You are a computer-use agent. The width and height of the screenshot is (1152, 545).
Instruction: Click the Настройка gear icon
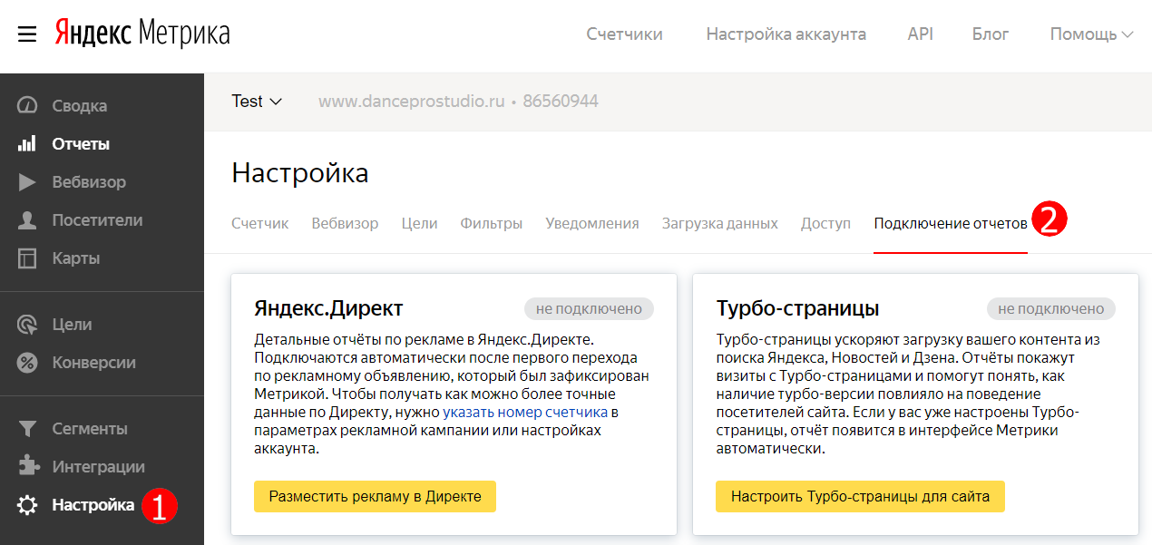click(x=27, y=505)
